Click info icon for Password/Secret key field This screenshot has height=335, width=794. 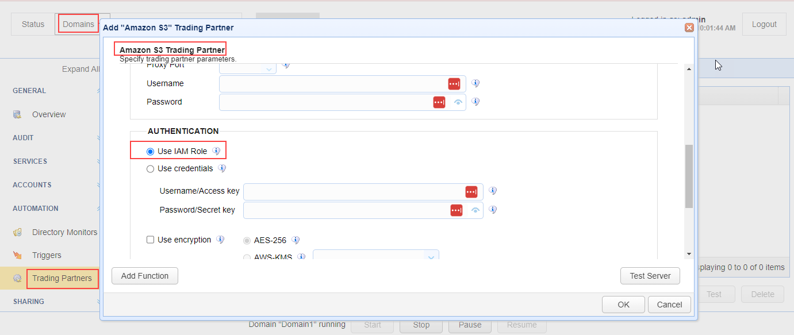pyautogui.click(x=493, y=210)
